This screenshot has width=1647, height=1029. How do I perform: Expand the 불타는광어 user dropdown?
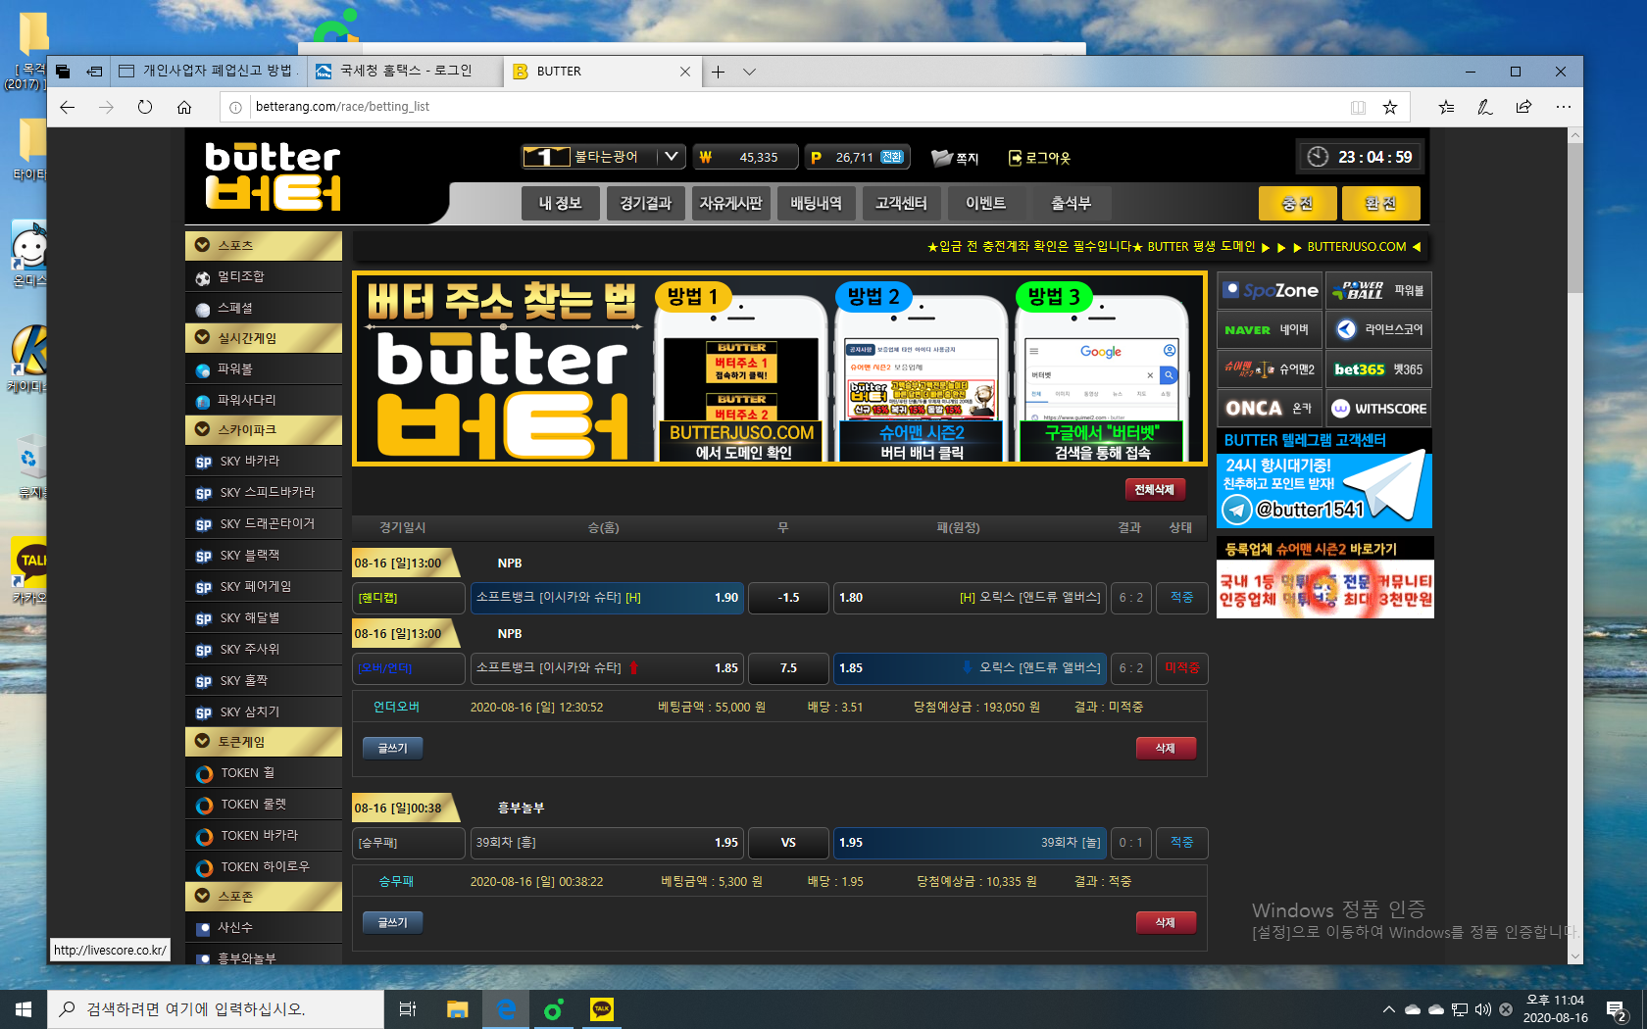(671, 157)
